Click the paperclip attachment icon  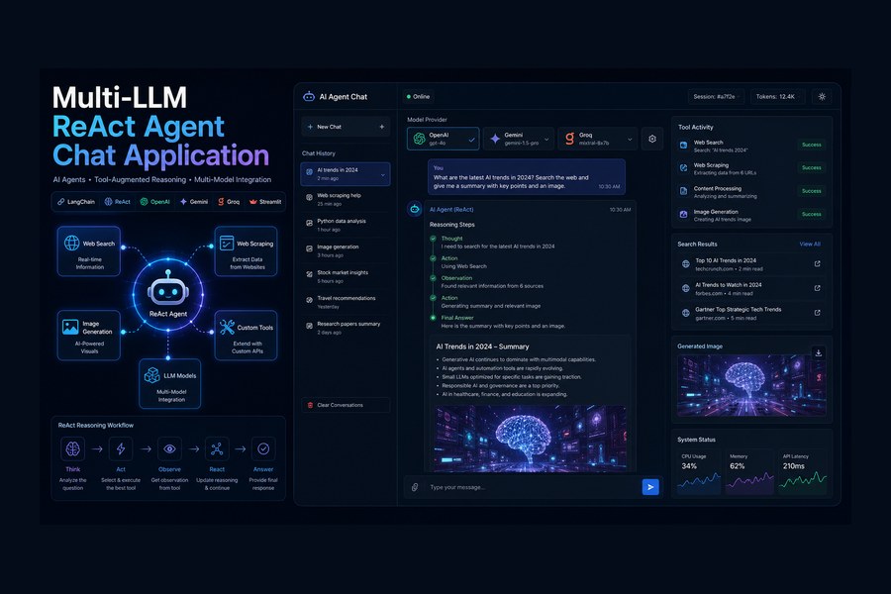pyautogui.click(x=415, y=487)
